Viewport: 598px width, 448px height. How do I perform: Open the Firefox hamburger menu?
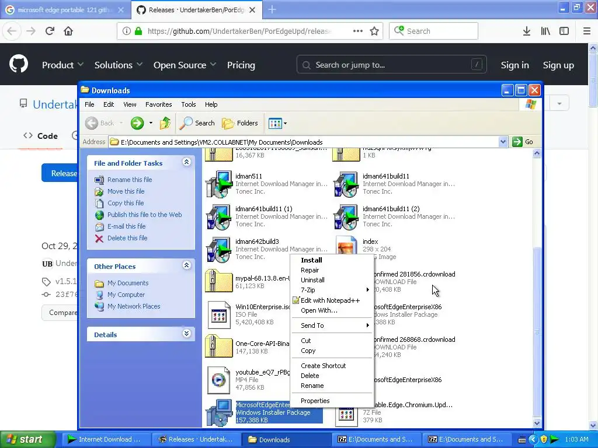tap(586, 31)
